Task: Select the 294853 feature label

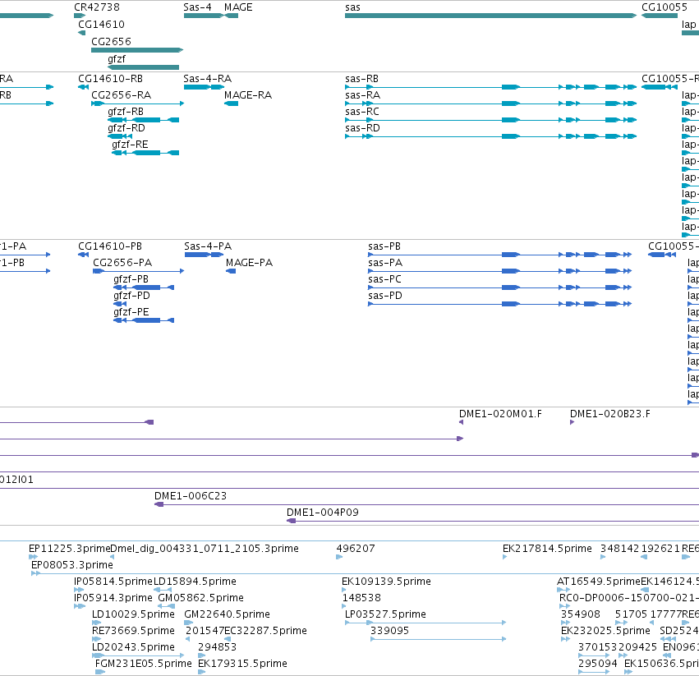Action: (x=217, y=647)
